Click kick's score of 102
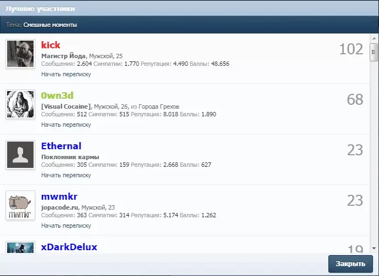The height and width of the screenshot is (276, 379). (351, 49)
